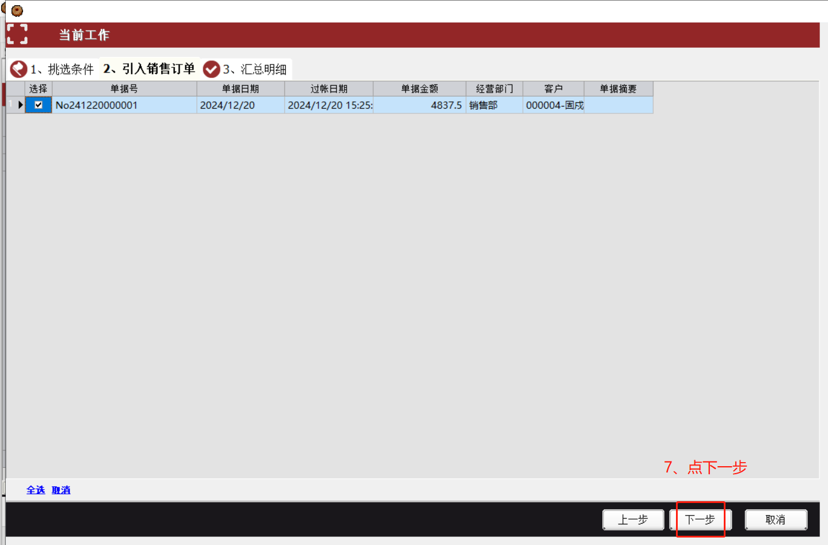Image resolution: width=828 pixels, height=545 pixels.
Task: Click the round app icon in title bar
Action: [x=17, y=10]
